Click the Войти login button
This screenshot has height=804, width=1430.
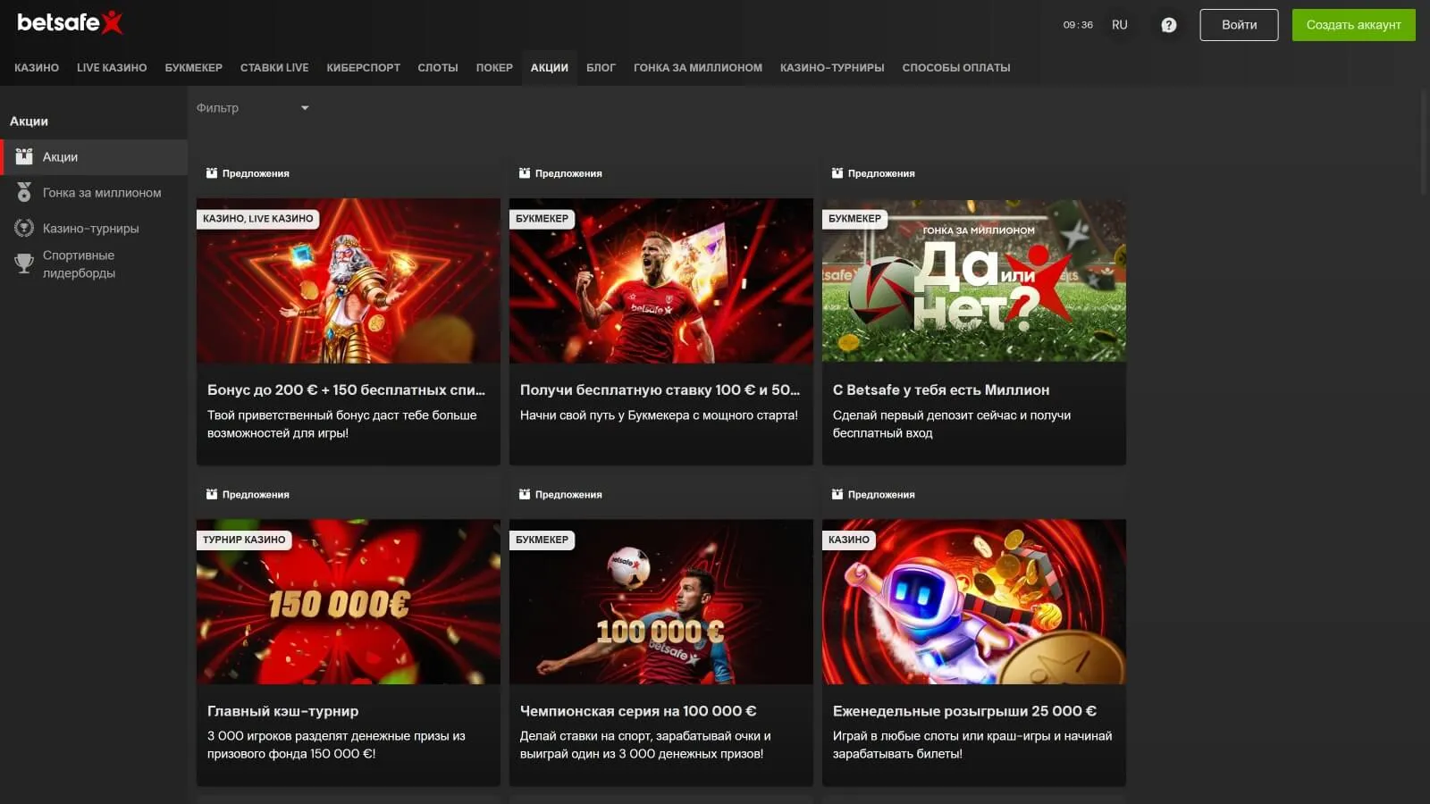pyautogui.click(x=1239, y=25)
